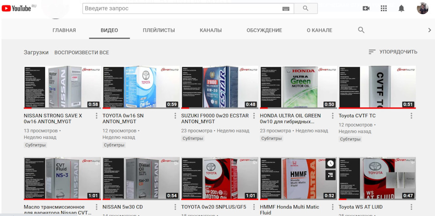Click the Honda Ultra Green oil thumbnail

coord(299,87)
